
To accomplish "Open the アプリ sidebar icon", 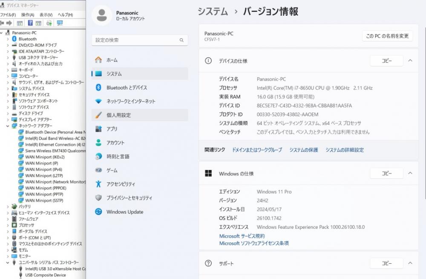I will (98, 129).
